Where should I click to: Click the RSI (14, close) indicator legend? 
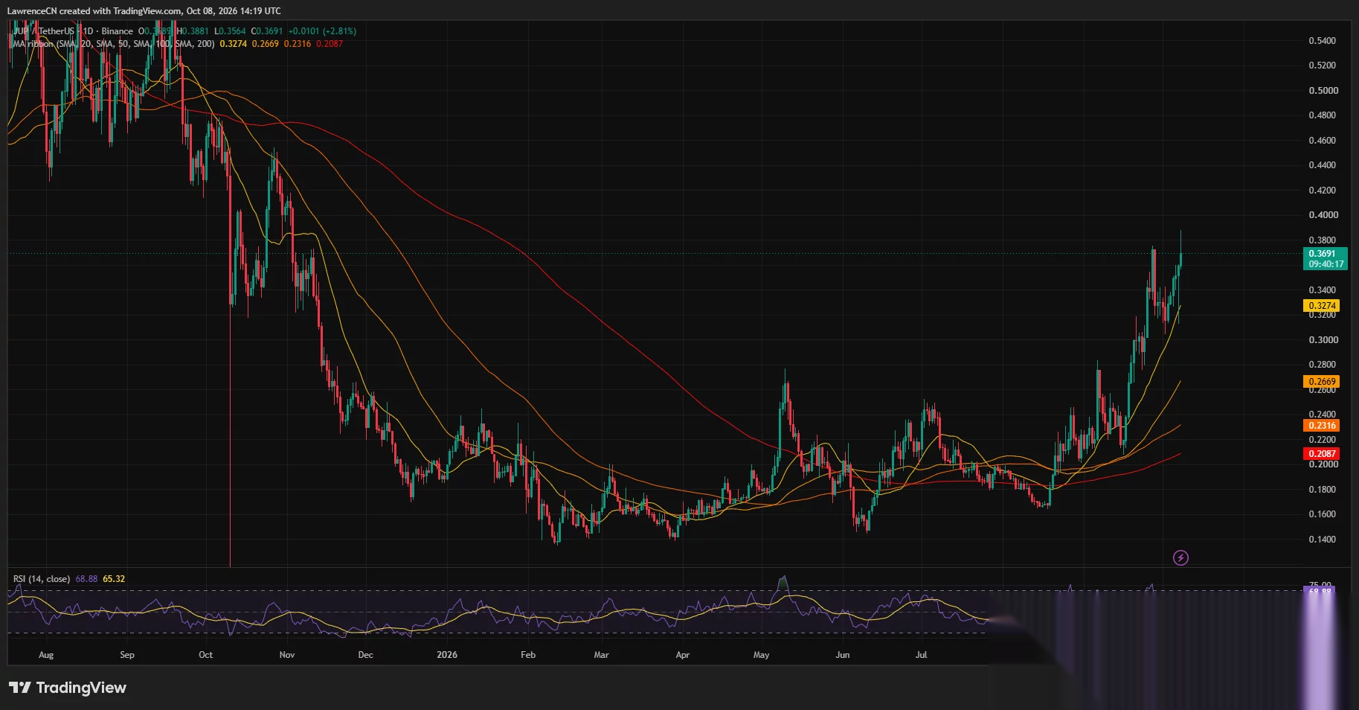point(42,579)
